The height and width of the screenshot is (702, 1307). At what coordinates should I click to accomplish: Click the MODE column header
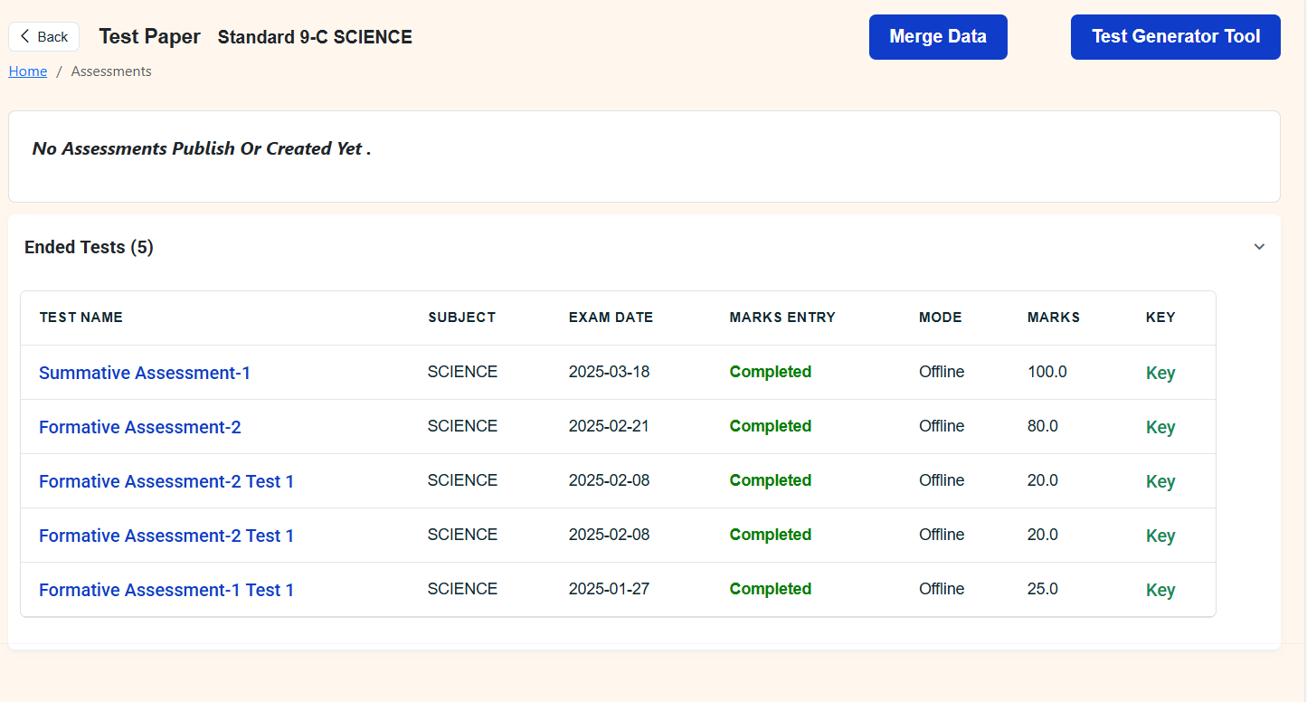click(x=941, y=318)
